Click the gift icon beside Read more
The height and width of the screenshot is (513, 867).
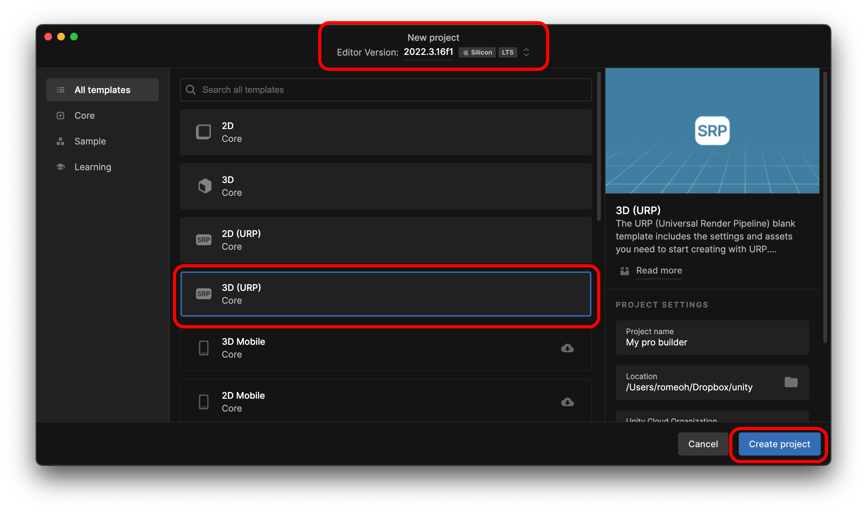point(624,271)
